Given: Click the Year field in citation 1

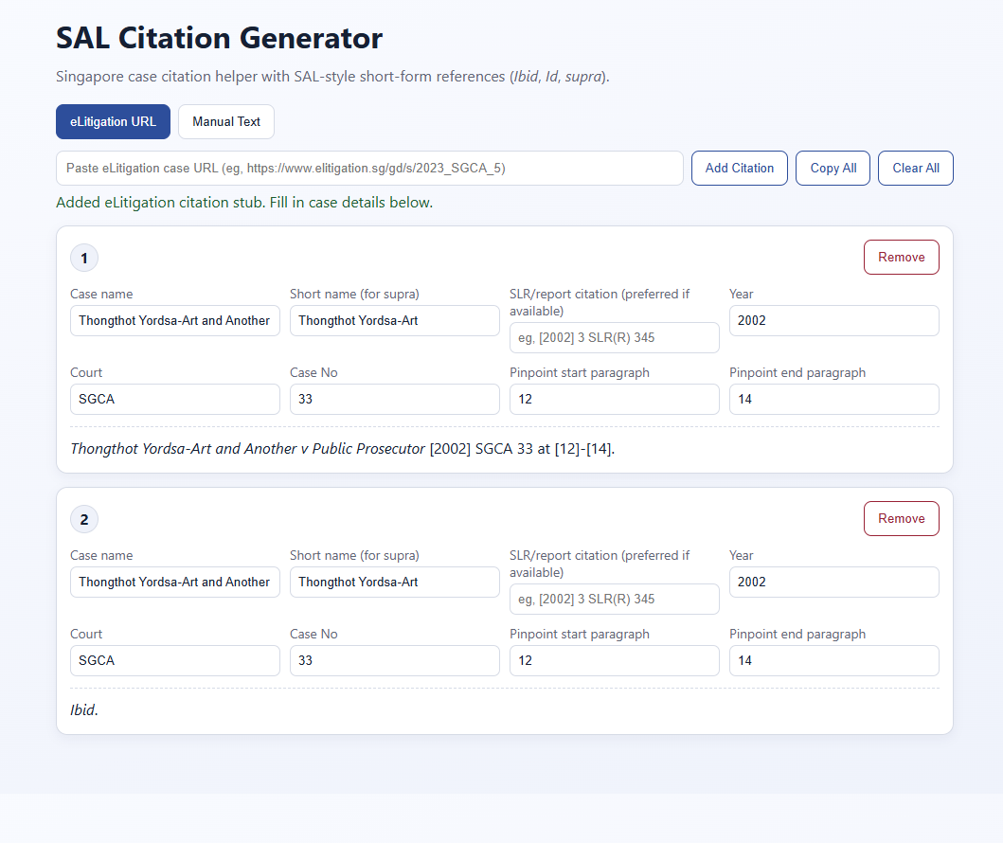Looking at the screenshot, I should pyautogui.click(x=833, y=320).
